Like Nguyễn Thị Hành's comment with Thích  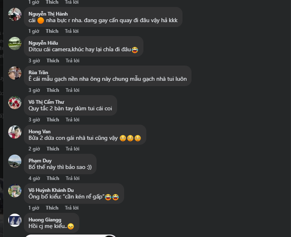pos(52,31)
